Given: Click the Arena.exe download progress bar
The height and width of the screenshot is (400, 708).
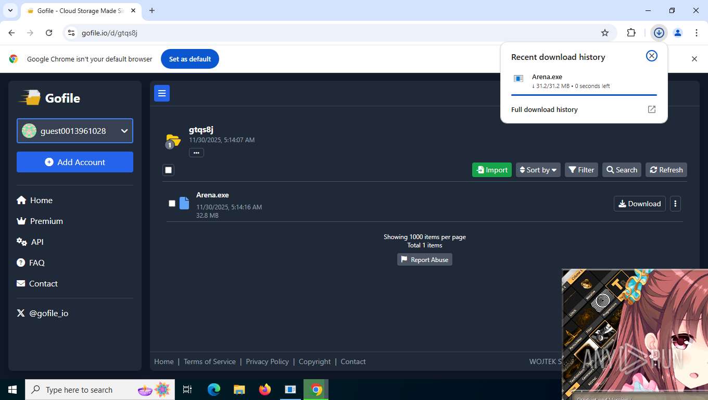Looking at the screenshot, I should pos(584,95).
